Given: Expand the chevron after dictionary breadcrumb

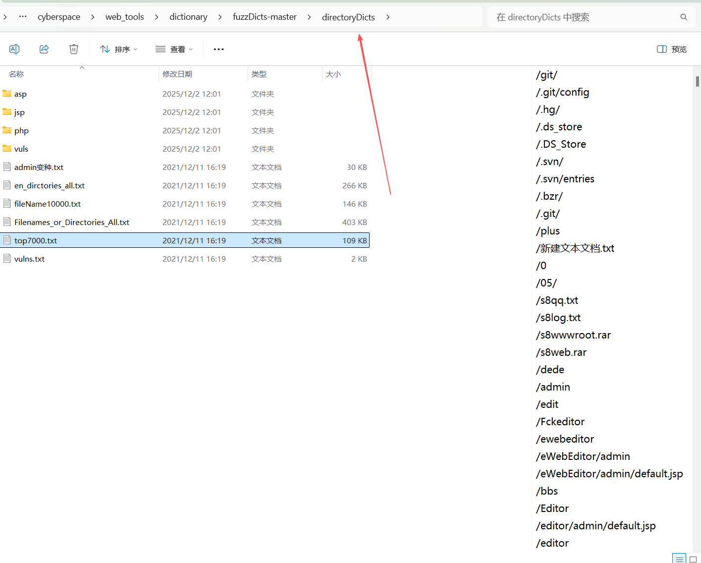Looking at the screenshot, I should click(220, 17).
